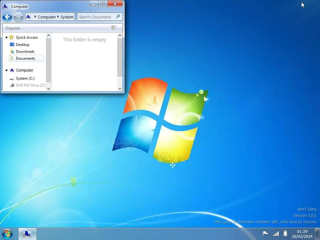Open the Start menu orb

pyautogui.click(x=7, y=234)
